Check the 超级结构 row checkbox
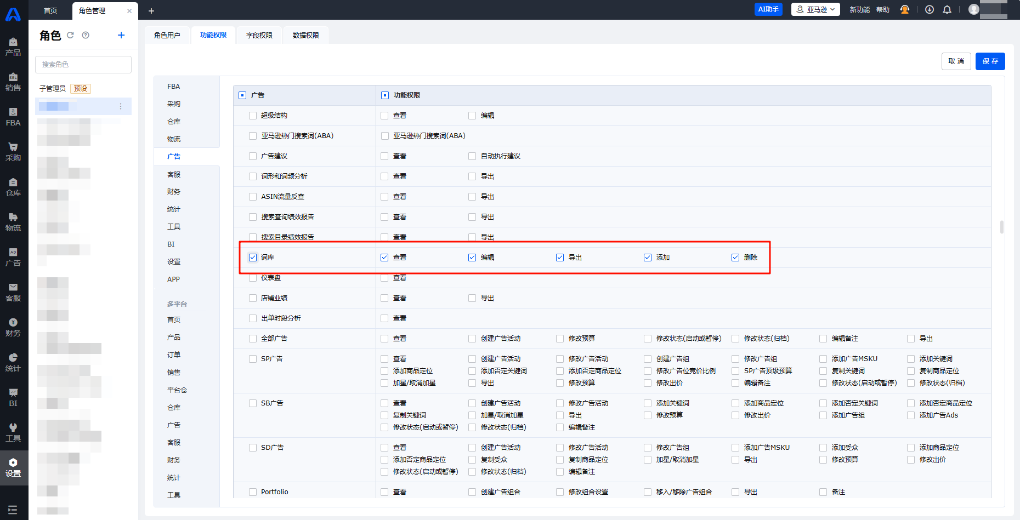 pos(253,116)
